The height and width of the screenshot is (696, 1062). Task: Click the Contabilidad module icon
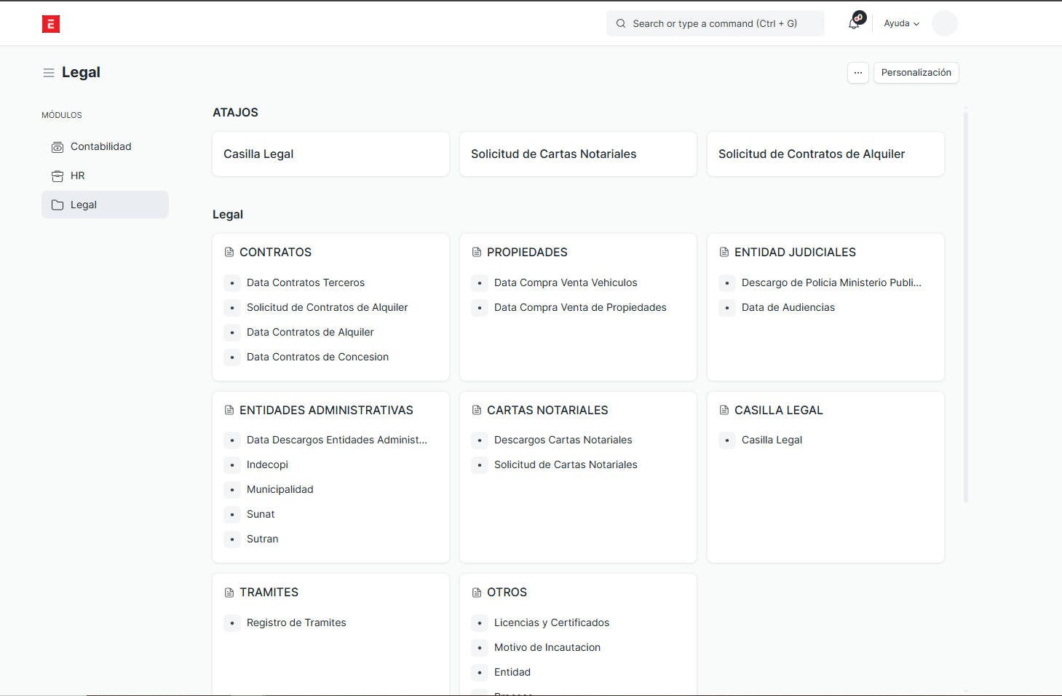pyautogui.click(x=58, y=147)
